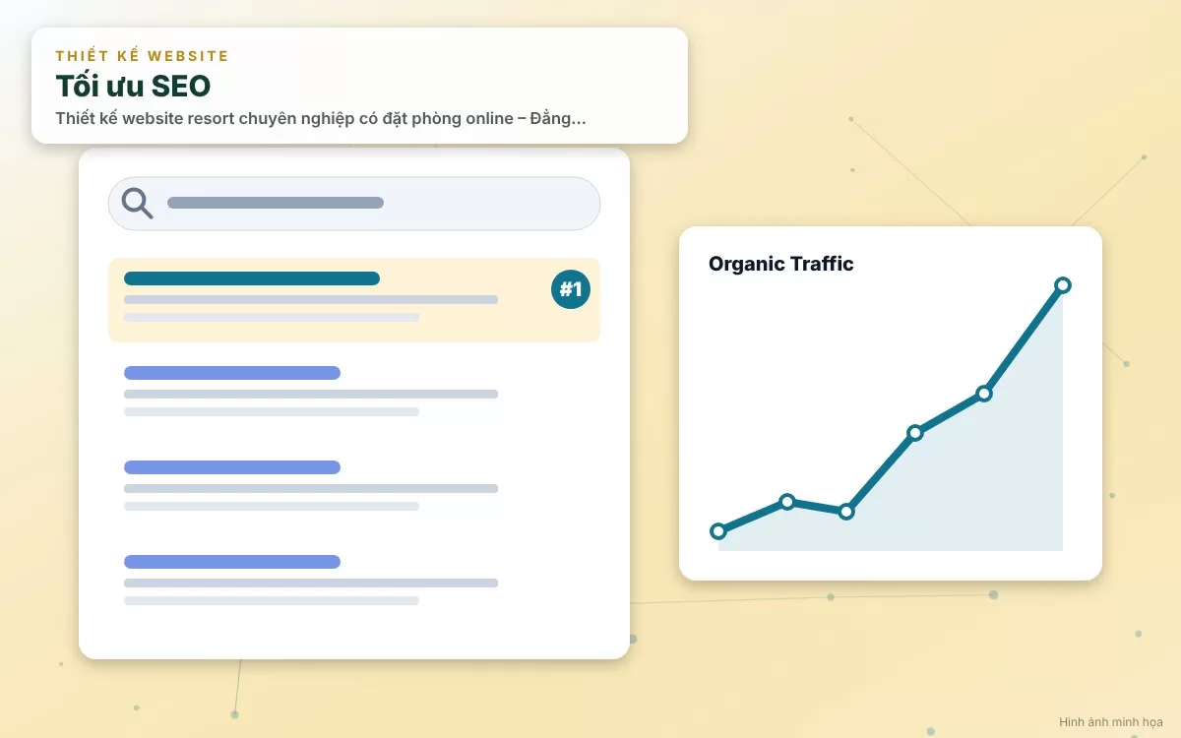Open the fourth search result title
The width and height of the screenshot is (1181, 738).
[232, 562]
